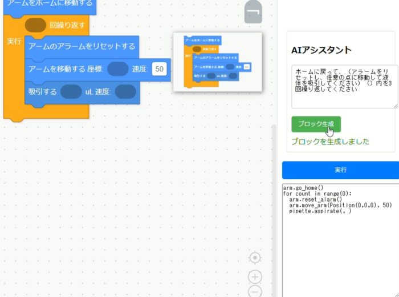This screenshot has height=297, width=399.
Task: Focus the AI assistant prompt text area
Action: (x=344, y=86)
